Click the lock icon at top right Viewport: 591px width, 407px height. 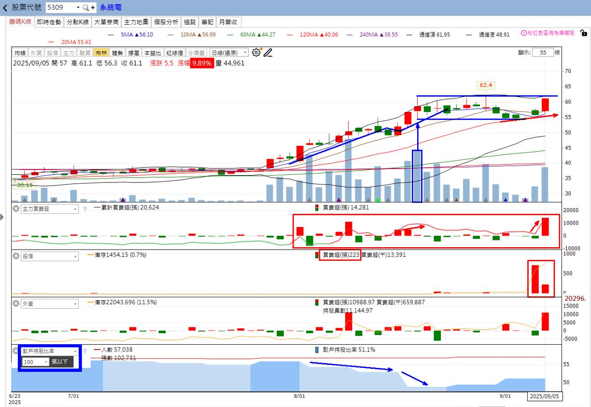[x=583, y=32]
